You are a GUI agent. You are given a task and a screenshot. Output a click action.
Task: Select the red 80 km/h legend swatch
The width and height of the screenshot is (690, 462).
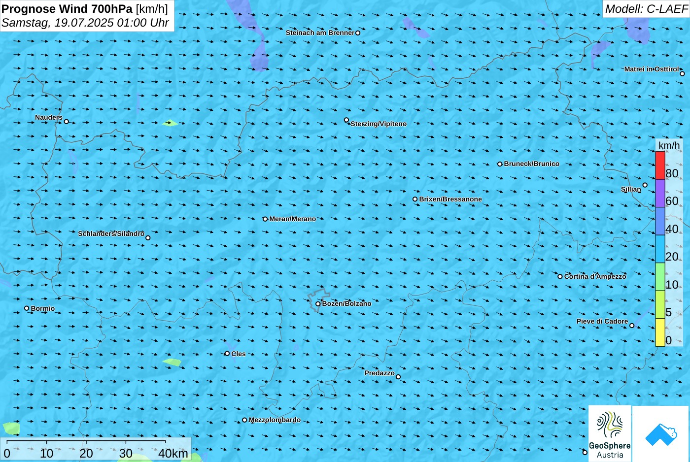click(x=660, y=165)
